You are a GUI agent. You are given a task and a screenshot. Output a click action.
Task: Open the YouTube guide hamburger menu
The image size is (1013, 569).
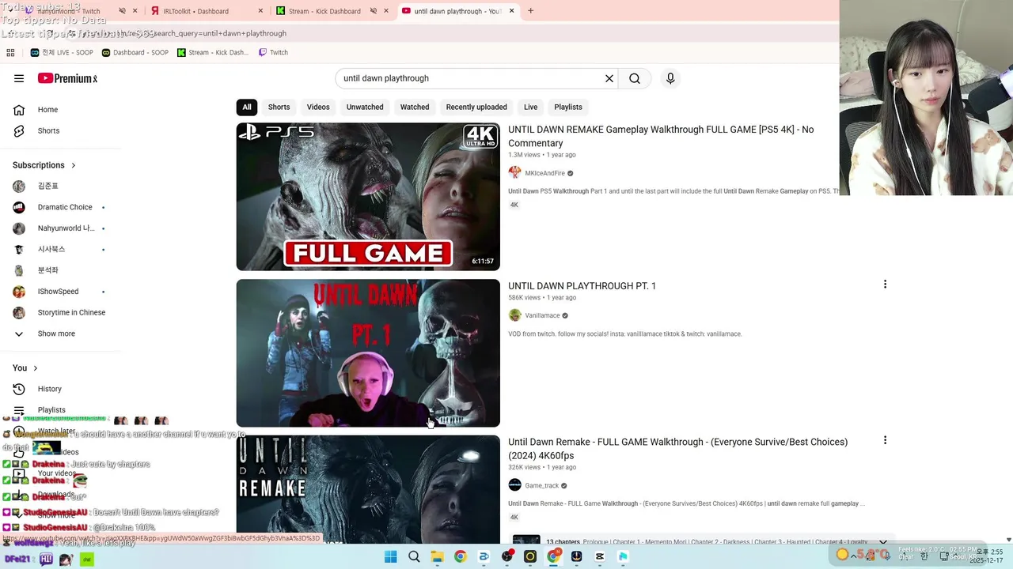[19, 78]
